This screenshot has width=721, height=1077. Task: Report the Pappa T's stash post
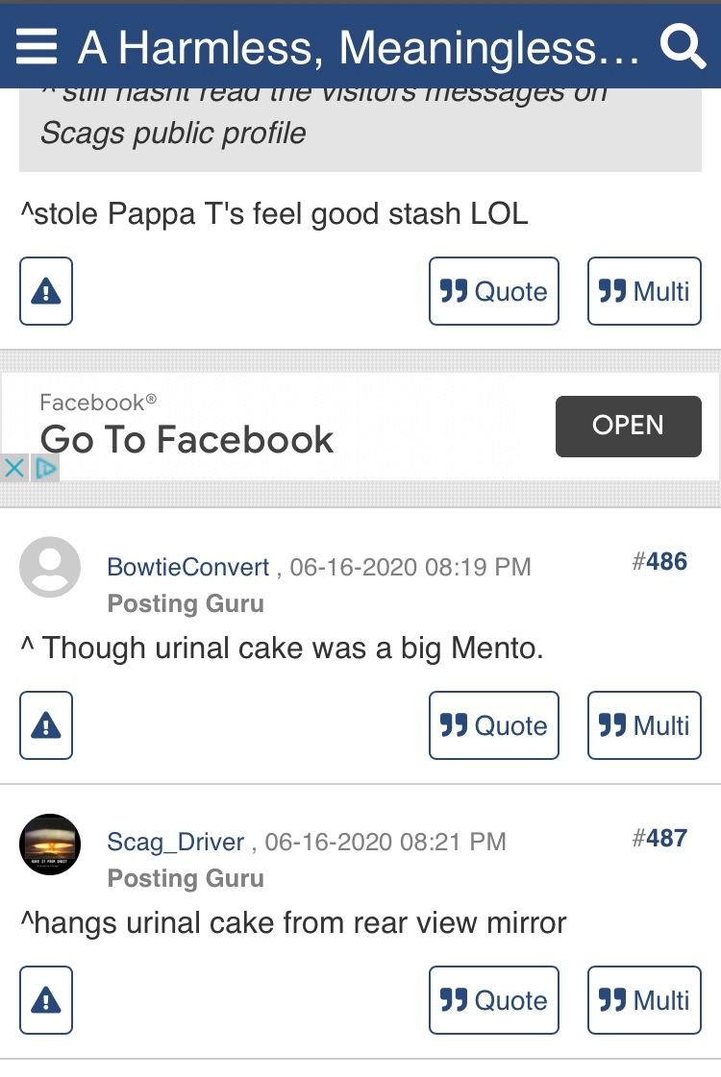pos(46,291)
